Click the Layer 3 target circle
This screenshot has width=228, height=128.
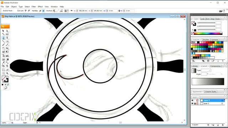pos(222,103)
